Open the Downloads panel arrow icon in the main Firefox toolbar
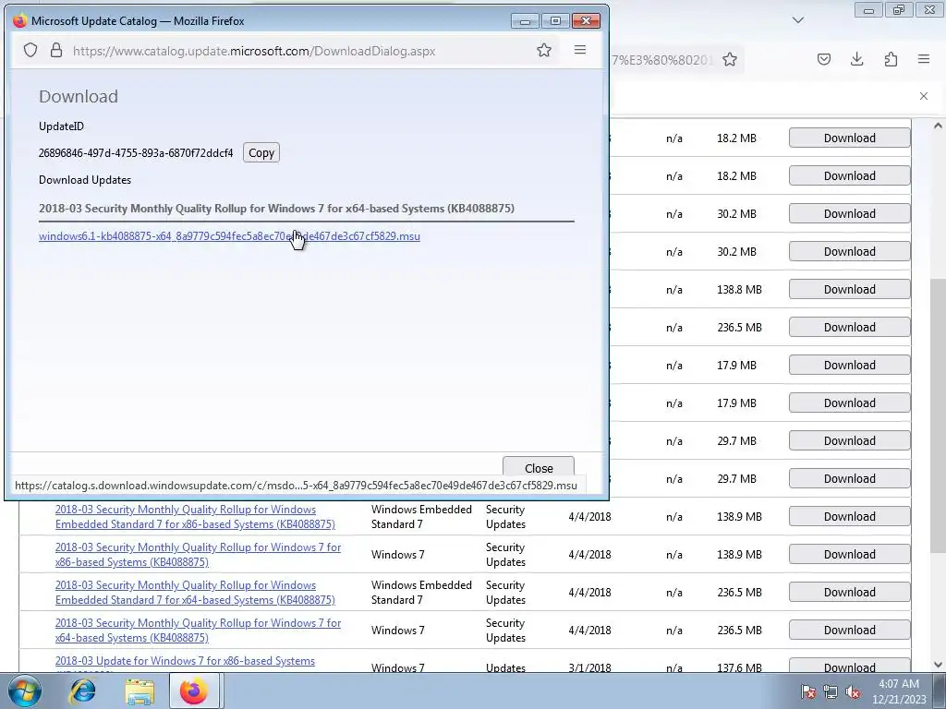Screen dimensions: 946x709 (x=856, y=59)
